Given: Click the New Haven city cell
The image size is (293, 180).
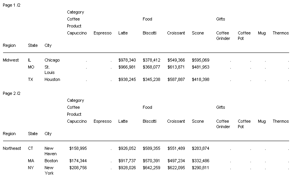Looking at the screenshot, I should [50, 151].
